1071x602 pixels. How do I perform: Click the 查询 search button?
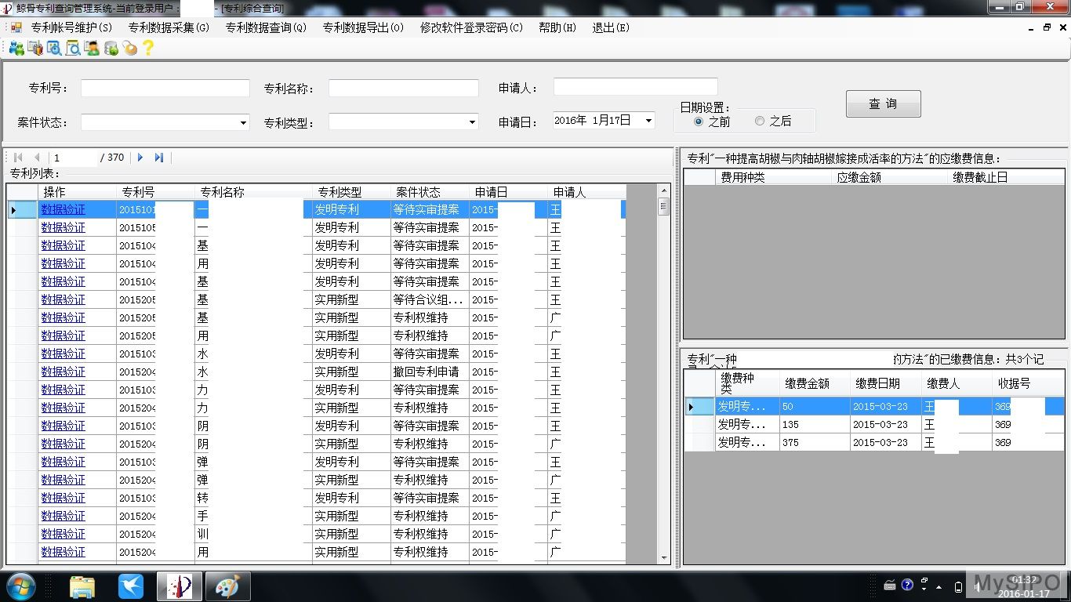tap(883, 104)
